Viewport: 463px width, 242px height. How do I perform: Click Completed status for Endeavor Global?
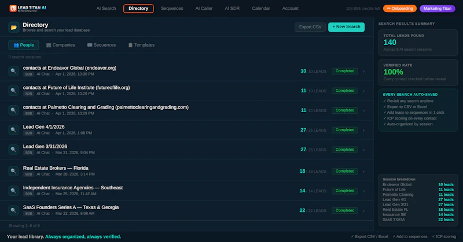coord(345,71)
